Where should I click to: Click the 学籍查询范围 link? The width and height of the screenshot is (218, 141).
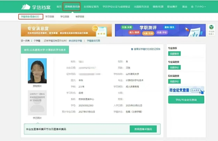[x=93, y=41]
